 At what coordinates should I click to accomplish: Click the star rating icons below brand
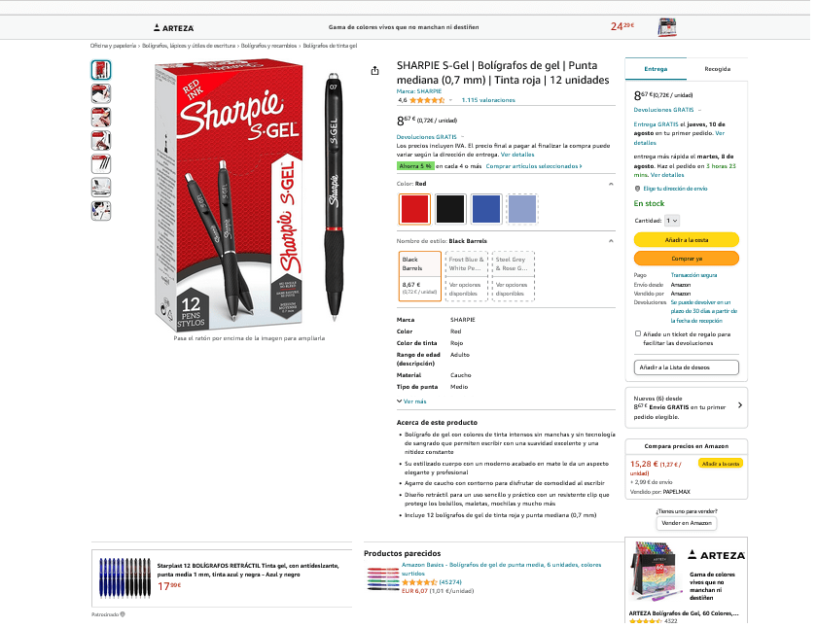click(x=427, y=100)
